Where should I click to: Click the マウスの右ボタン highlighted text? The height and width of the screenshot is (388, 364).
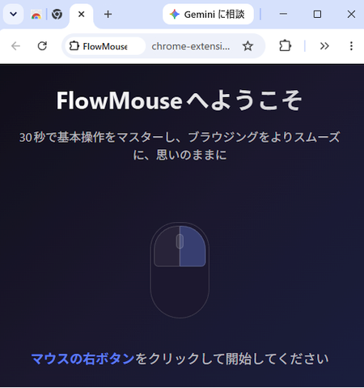coord(83,359)
